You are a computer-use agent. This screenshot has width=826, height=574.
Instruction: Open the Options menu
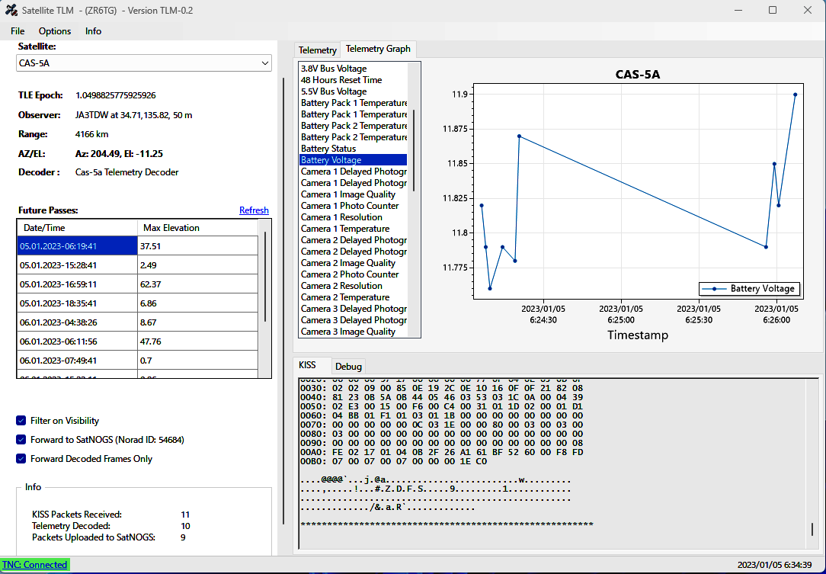(55, 31)
